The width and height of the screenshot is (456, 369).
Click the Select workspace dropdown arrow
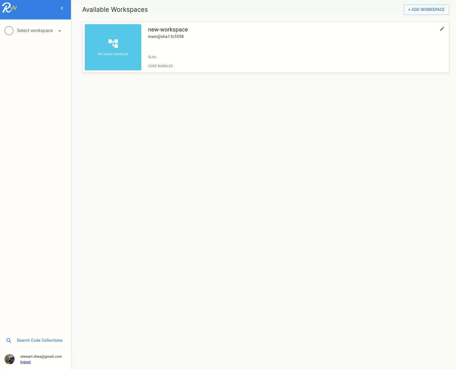60,31
